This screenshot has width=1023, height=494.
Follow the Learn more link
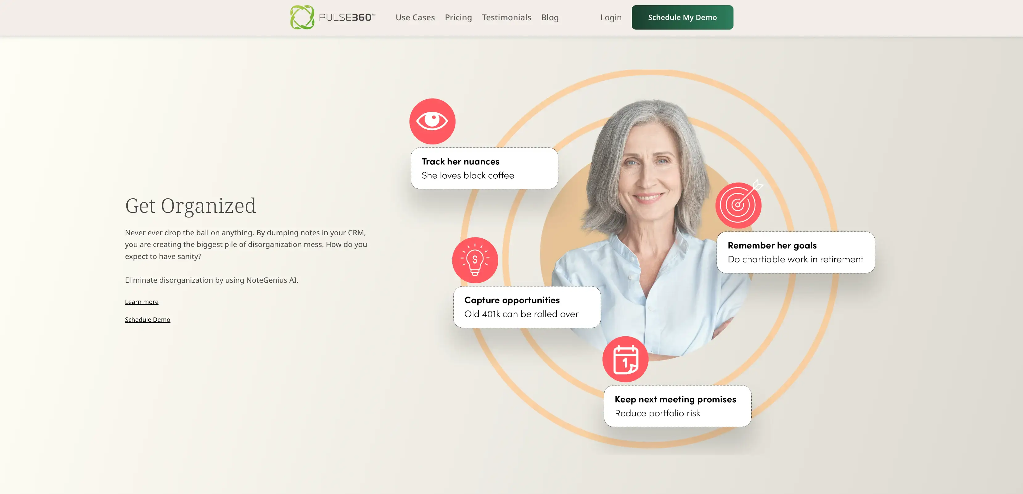(x=142, y=302)
